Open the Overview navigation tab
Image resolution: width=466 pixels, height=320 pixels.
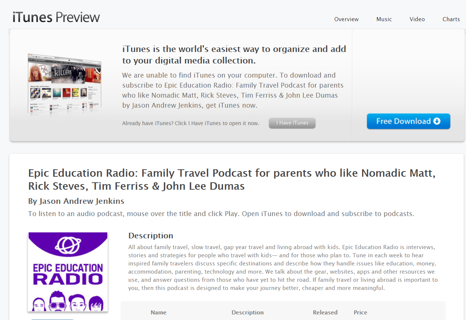(346, 19)
